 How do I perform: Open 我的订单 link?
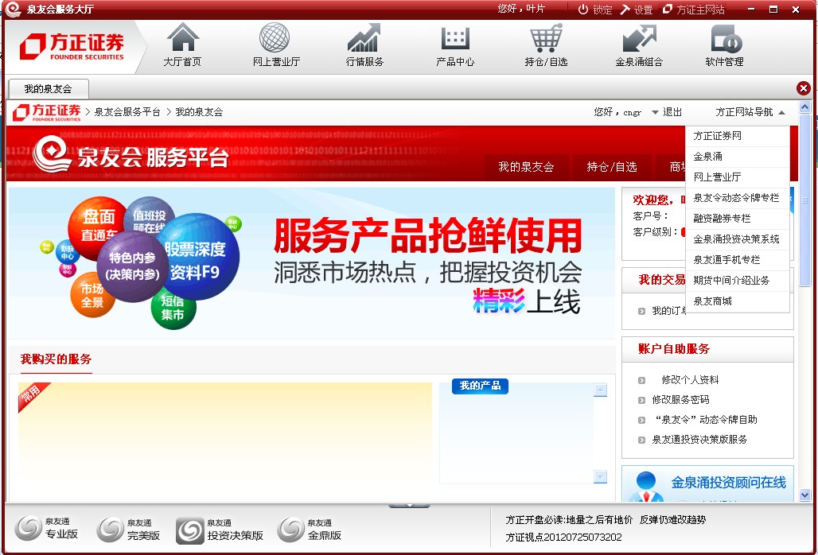click(x=668, y=311)
